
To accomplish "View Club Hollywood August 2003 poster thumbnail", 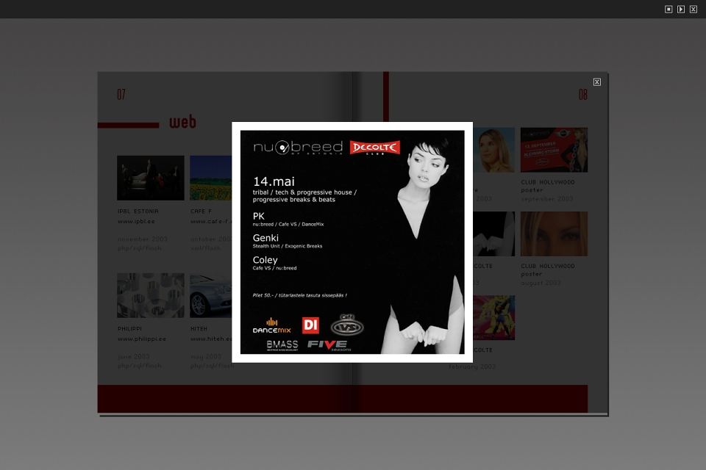I will [554, 234].
